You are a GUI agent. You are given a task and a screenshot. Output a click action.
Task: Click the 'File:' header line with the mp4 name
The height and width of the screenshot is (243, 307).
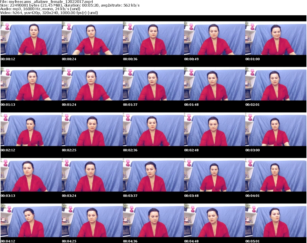[46, 2]
